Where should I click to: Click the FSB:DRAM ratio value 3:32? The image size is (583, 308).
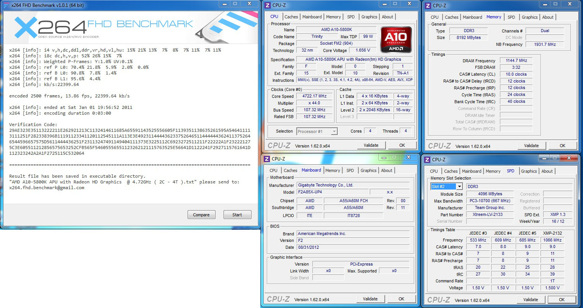[x=516, y=67]
